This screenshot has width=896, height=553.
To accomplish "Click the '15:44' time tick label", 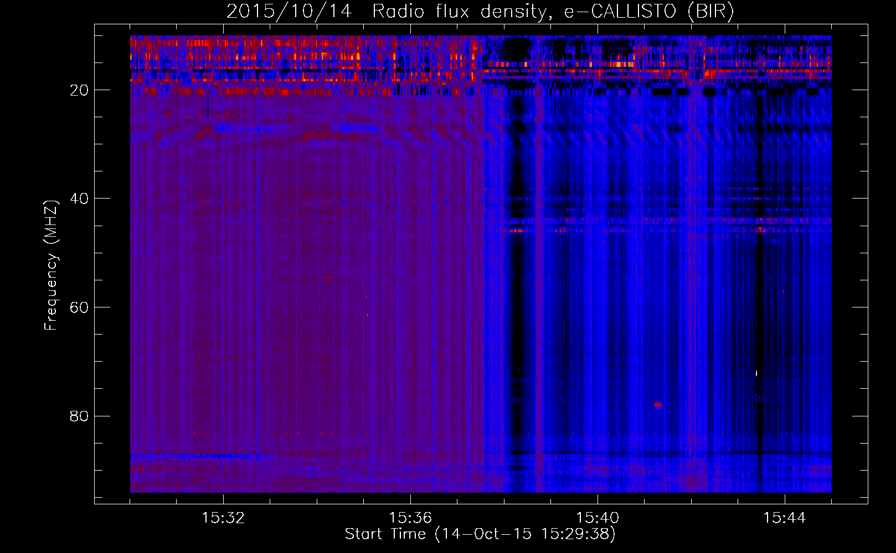I will click(x=785, y=518).
